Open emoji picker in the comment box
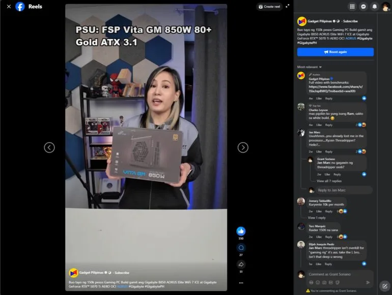392x295 pixels. [x=318, y=282]
